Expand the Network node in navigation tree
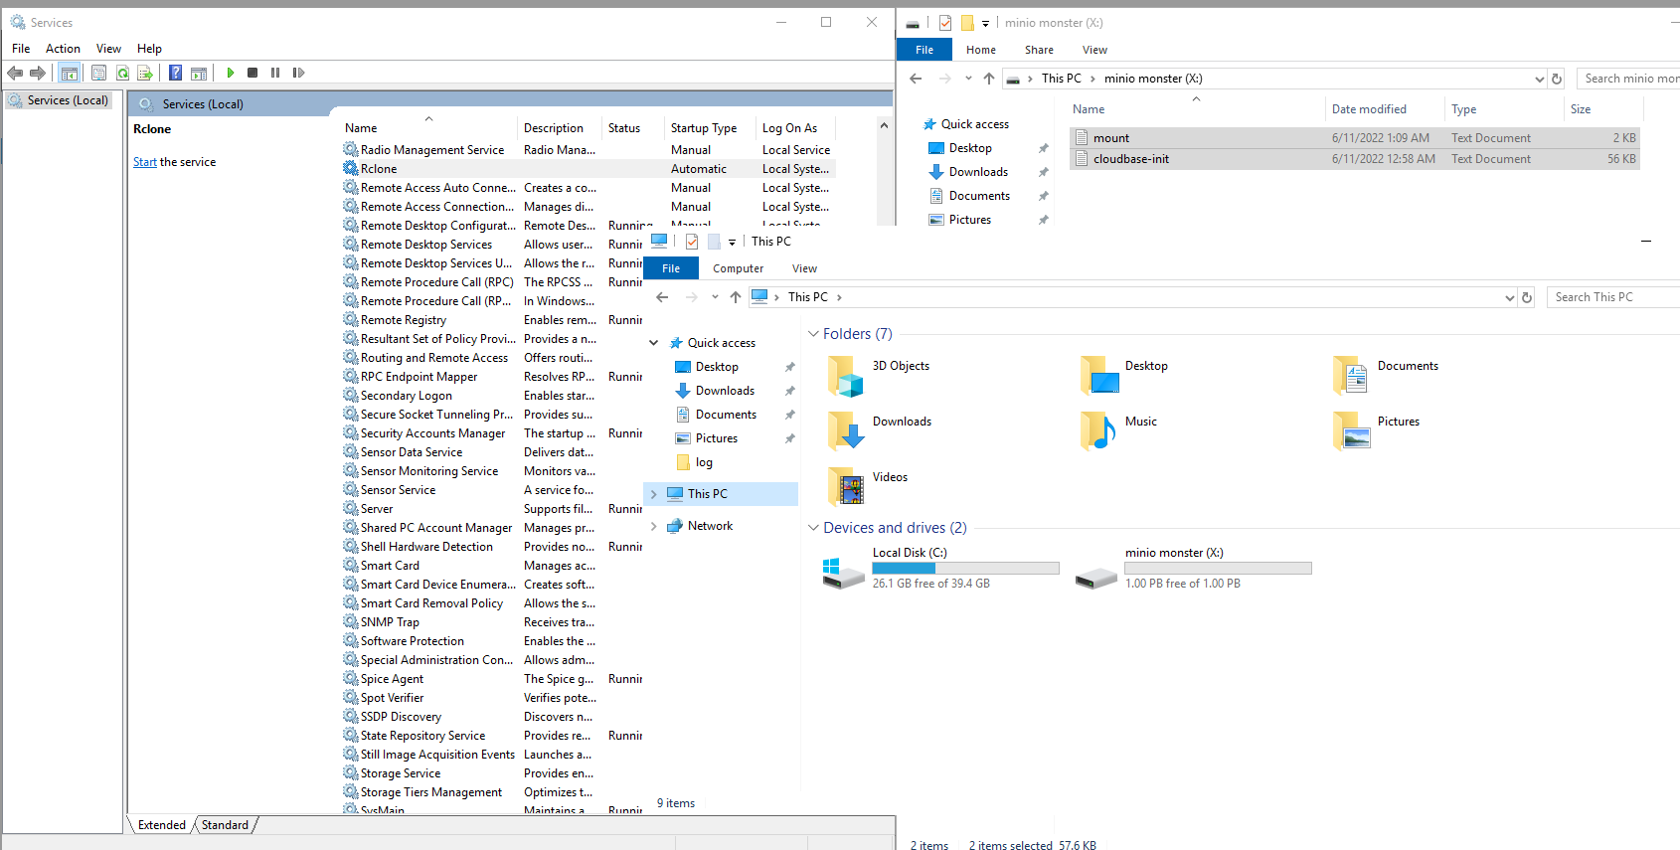 click(653, 526)
